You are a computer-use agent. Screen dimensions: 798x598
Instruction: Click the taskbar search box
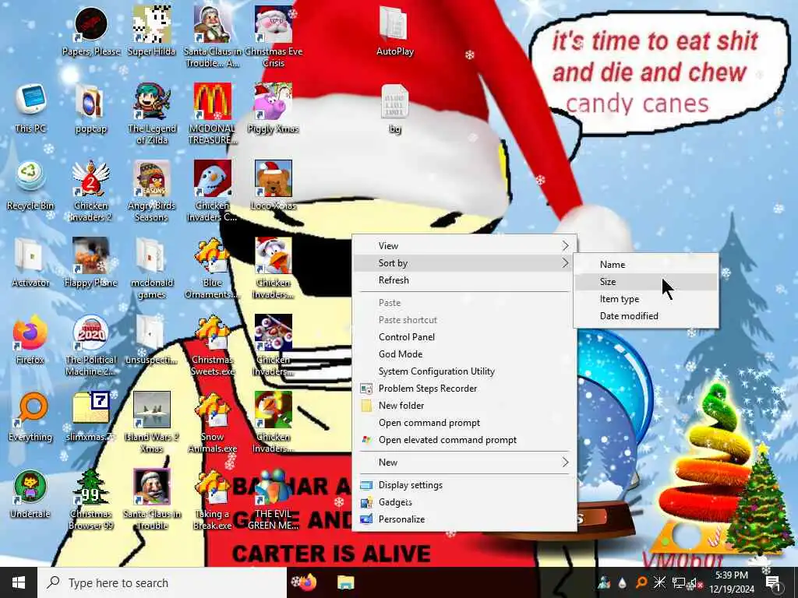click(x=162, y=582)
